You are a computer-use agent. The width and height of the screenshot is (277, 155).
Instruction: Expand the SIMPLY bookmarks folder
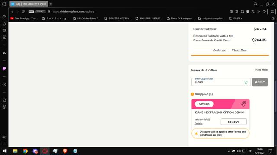tap(235, 19)
